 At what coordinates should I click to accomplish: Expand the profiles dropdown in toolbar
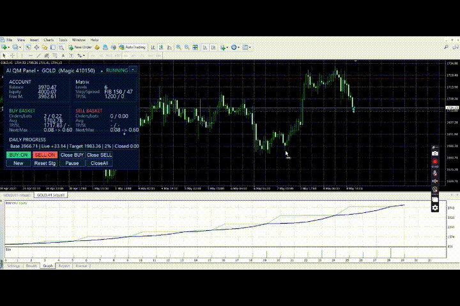point(20,47)
